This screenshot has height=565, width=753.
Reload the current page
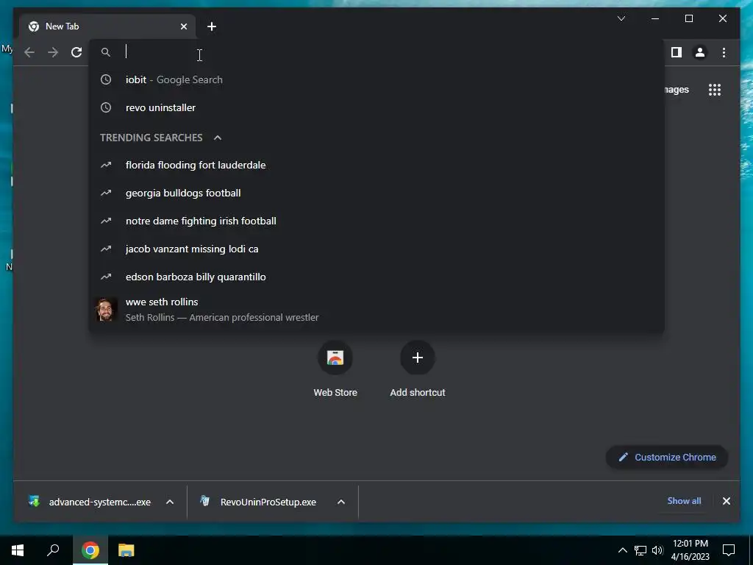coord(76,52)
